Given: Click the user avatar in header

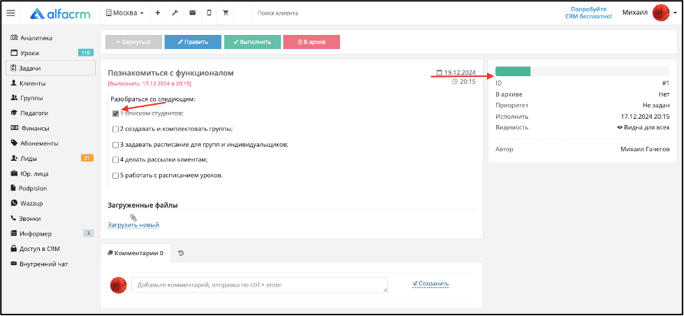Looking at the screenshot, I should tap(661, 13).
